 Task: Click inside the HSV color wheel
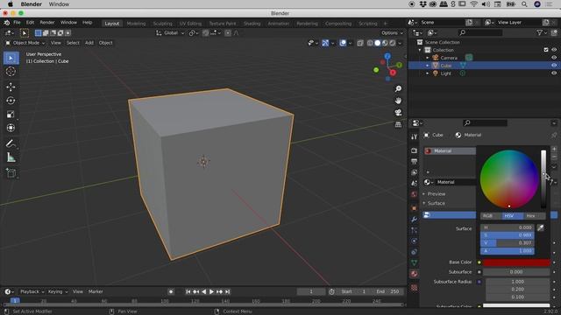coord(509,179)
